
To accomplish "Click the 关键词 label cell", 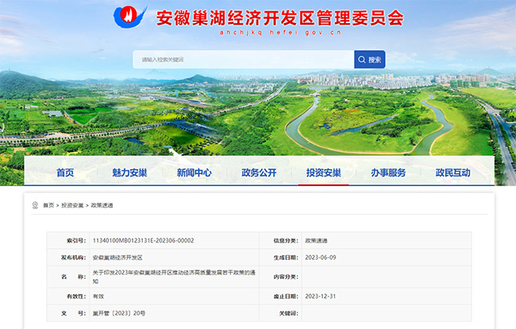I will [x=281, y=313].
